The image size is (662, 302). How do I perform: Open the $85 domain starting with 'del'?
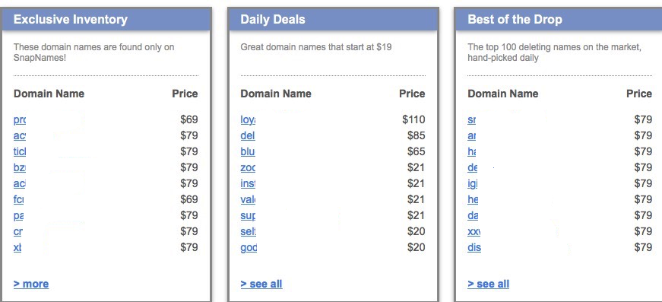248,135
